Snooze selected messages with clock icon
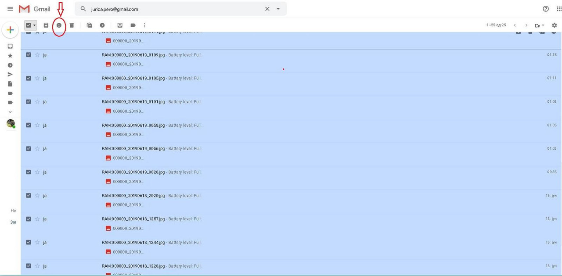This screenshot has height=276, width=562. (x=102, y=25)
